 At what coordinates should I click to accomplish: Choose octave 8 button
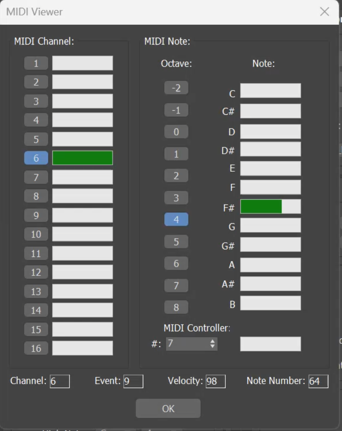176,308
